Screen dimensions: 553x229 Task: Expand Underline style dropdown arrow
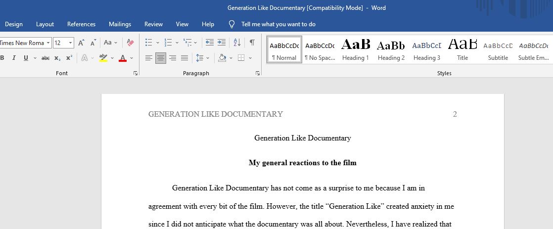tap(35, 58)
